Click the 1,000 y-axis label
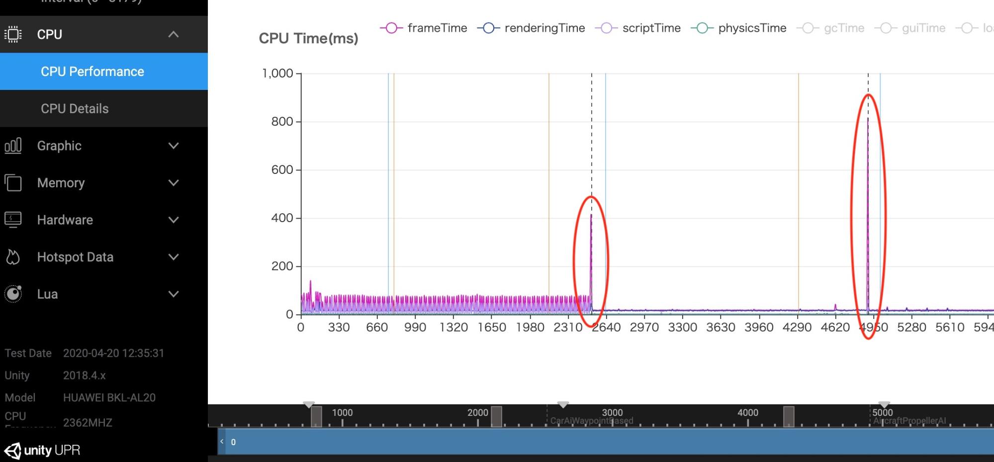The image size is (994, 462). click(277, 74)
